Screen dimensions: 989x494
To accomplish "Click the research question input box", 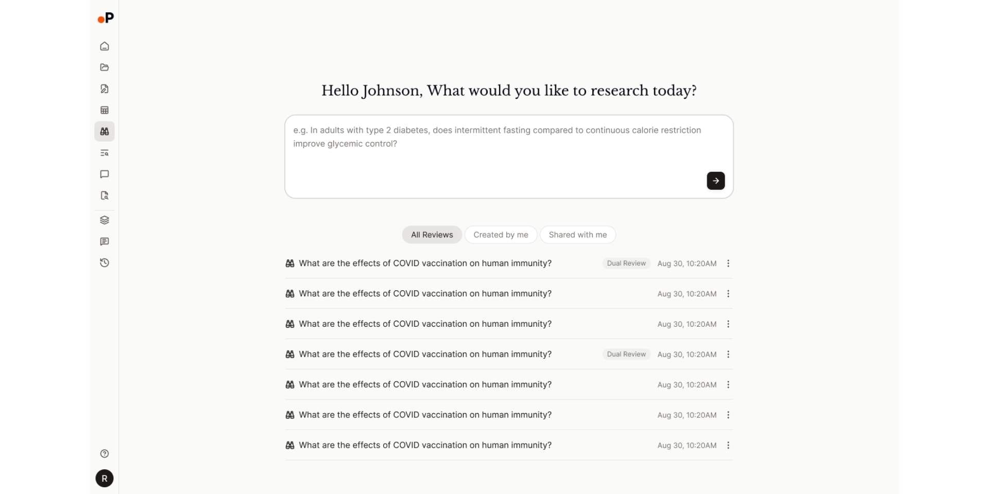I will [508, 156].
